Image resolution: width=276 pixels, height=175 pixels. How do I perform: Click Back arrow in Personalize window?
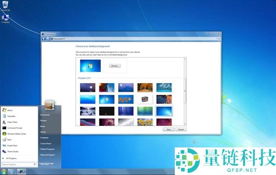[x=44, y=39]
